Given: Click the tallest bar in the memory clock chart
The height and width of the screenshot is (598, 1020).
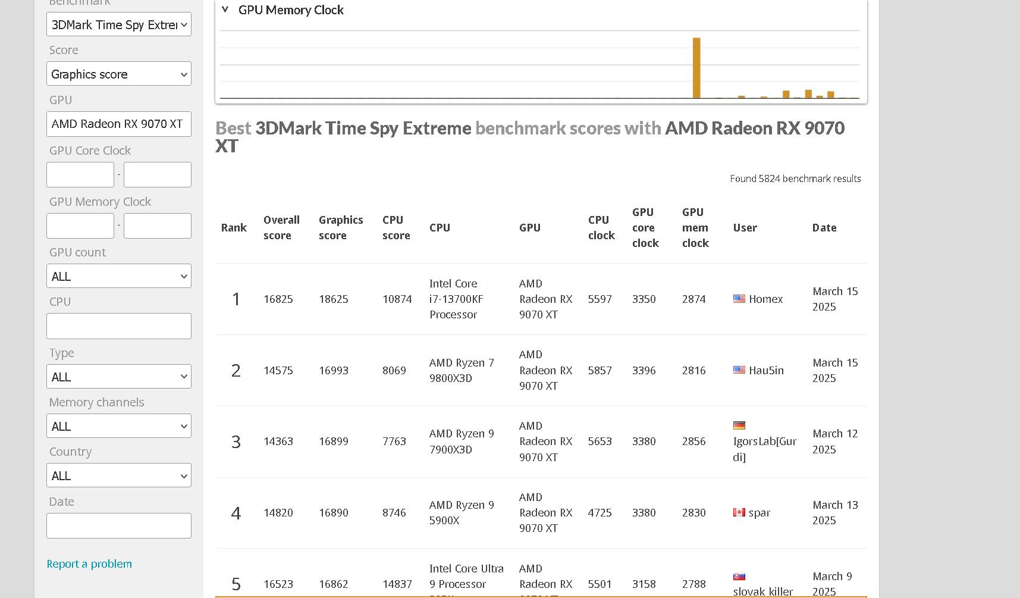Looking at the screenshot, I should [x=696, y=68].
